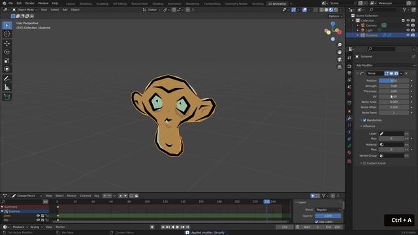Toggle Collection exclude checkbox in outliner

[x=403, y=20]
